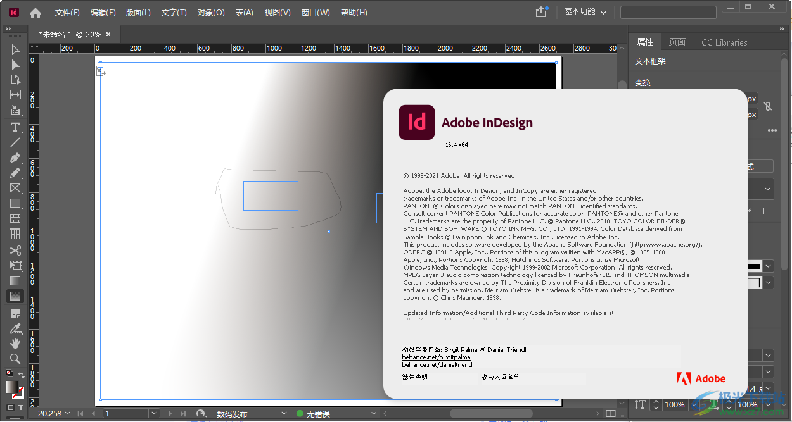Select the Zoom magnifier tool

pyautogui.click(x=15, y=359)
